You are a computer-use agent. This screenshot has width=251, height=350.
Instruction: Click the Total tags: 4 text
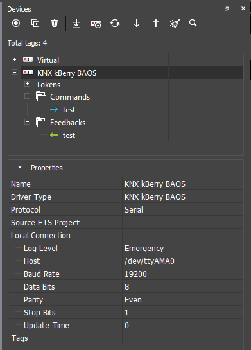coord(27,43)
